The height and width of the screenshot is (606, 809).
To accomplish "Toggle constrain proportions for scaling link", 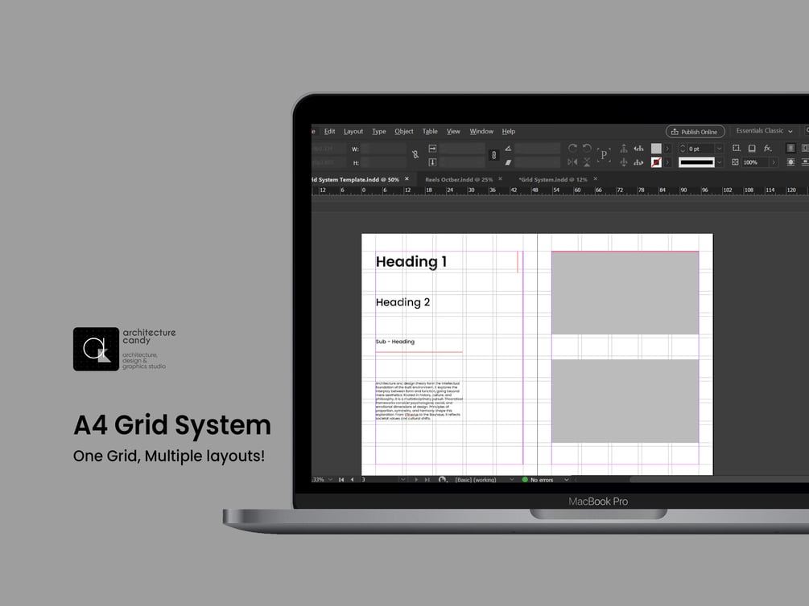I will [x=493, y=154].
